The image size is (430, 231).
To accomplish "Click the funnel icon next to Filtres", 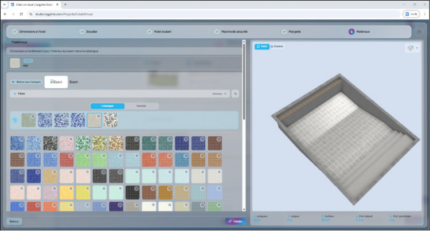I will point(15,93).
